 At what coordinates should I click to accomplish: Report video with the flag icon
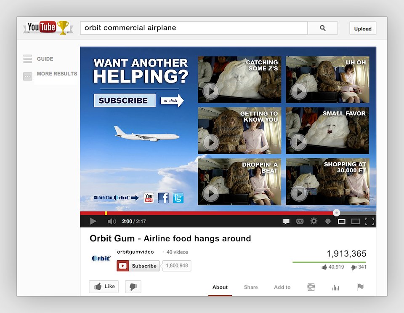(x=360, y=287)
